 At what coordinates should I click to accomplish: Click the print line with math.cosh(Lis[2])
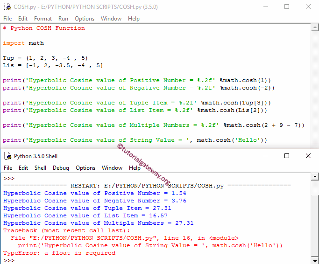135,110
